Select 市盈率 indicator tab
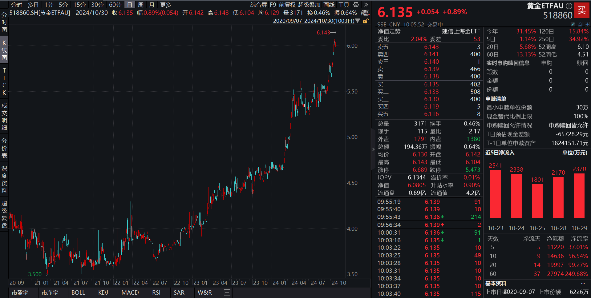The width and height of the screenshot is (591, 298). pos(20,293)
